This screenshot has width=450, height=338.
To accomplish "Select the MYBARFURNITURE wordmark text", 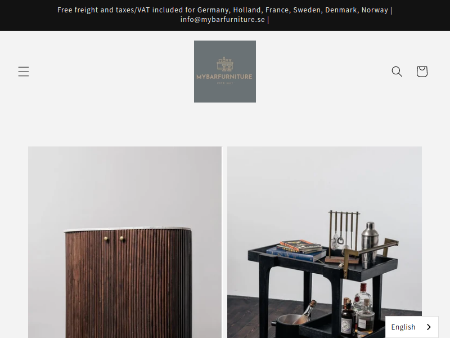I will 224,77.
